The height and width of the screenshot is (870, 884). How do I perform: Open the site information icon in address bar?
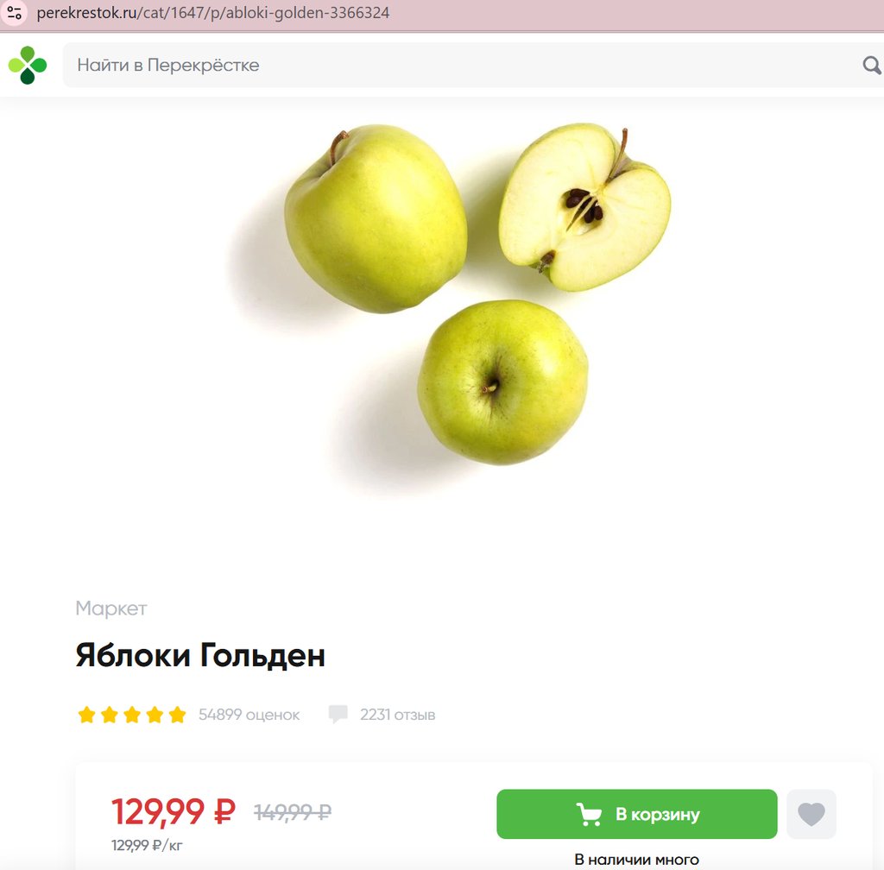(14, 12)
